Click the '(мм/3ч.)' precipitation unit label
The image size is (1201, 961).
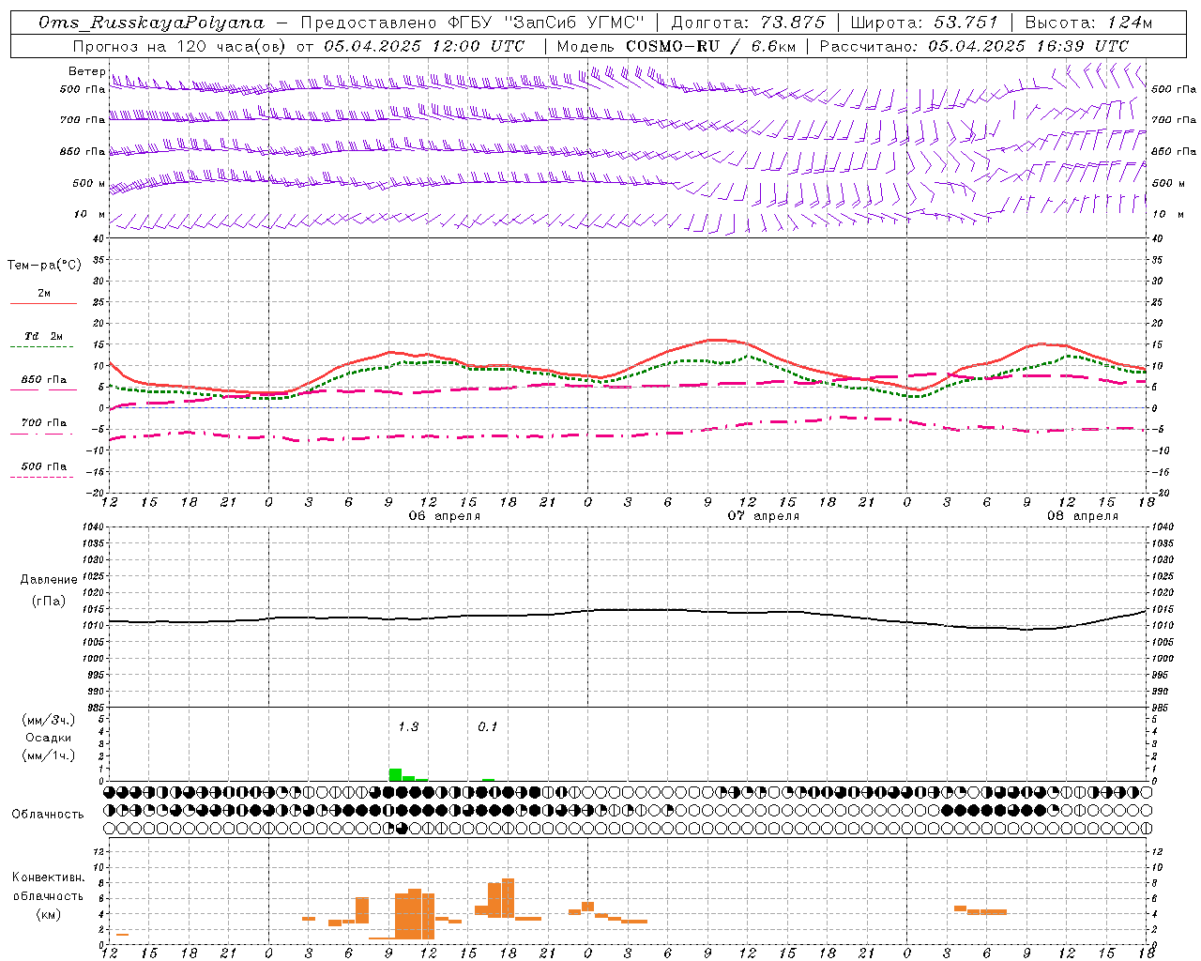tap(48, 720)
